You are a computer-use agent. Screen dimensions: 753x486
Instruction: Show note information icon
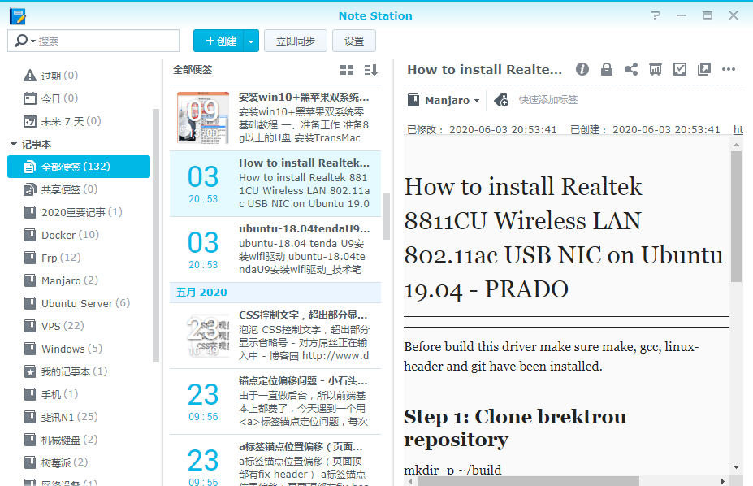(582, 70)
